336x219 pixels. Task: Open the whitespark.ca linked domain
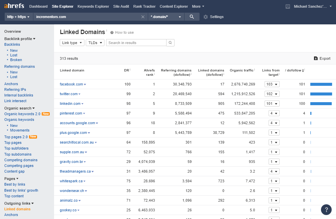[71, 181]
